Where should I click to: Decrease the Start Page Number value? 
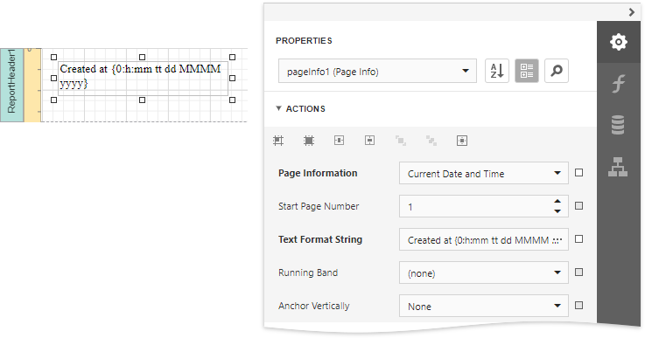(557, 211)
